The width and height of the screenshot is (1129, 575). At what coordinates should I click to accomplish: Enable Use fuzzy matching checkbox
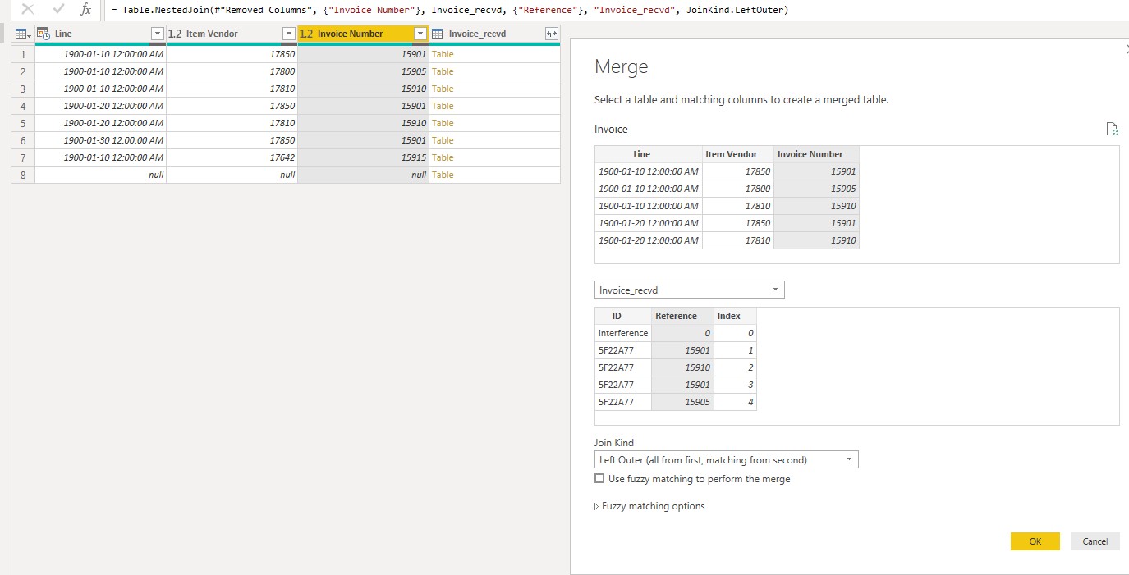click(599, 478)
